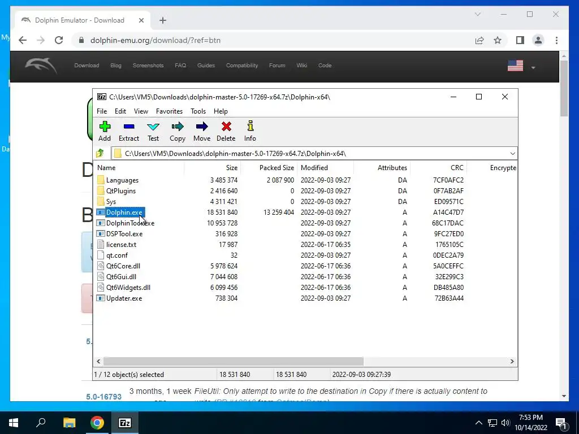Click 7-Zip horizontal scrollbar thumb

click(x=234, y=361)
